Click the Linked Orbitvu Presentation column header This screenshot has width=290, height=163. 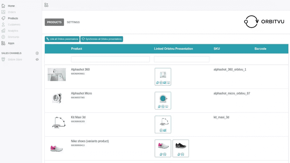[173, 49]
